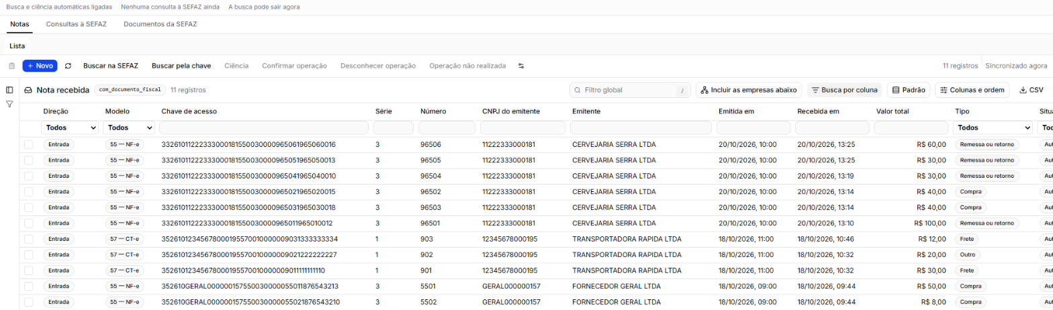
Task: Click the Valor total filter field
Action: point(911,127)
